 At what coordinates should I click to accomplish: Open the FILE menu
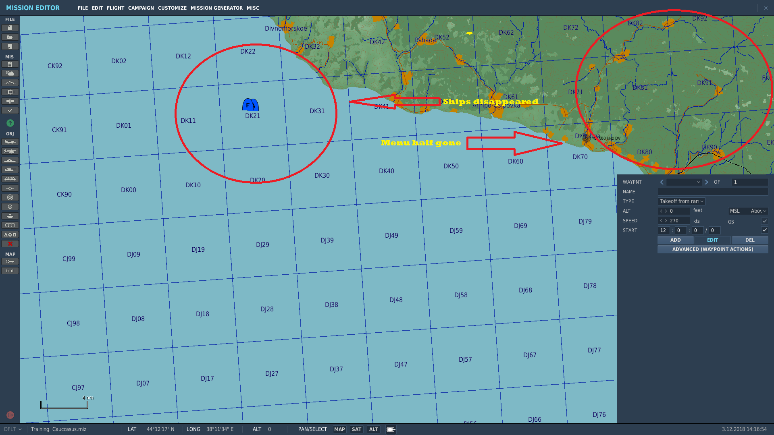tap(83, 8)
